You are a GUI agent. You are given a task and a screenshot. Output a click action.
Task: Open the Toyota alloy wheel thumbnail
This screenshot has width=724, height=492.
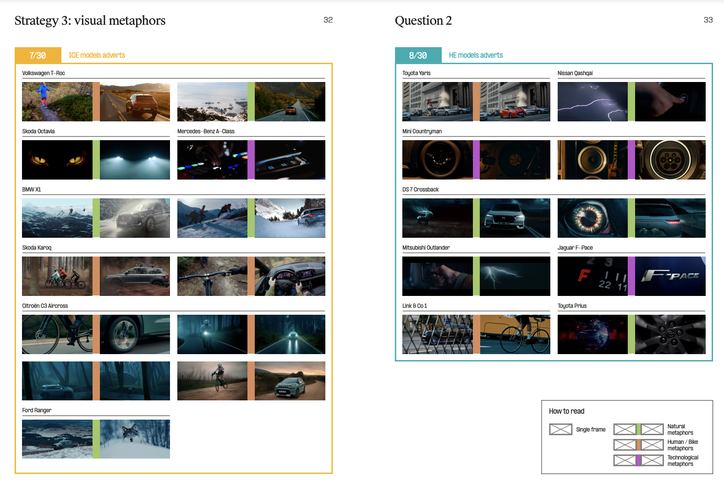tap(670, 334)
